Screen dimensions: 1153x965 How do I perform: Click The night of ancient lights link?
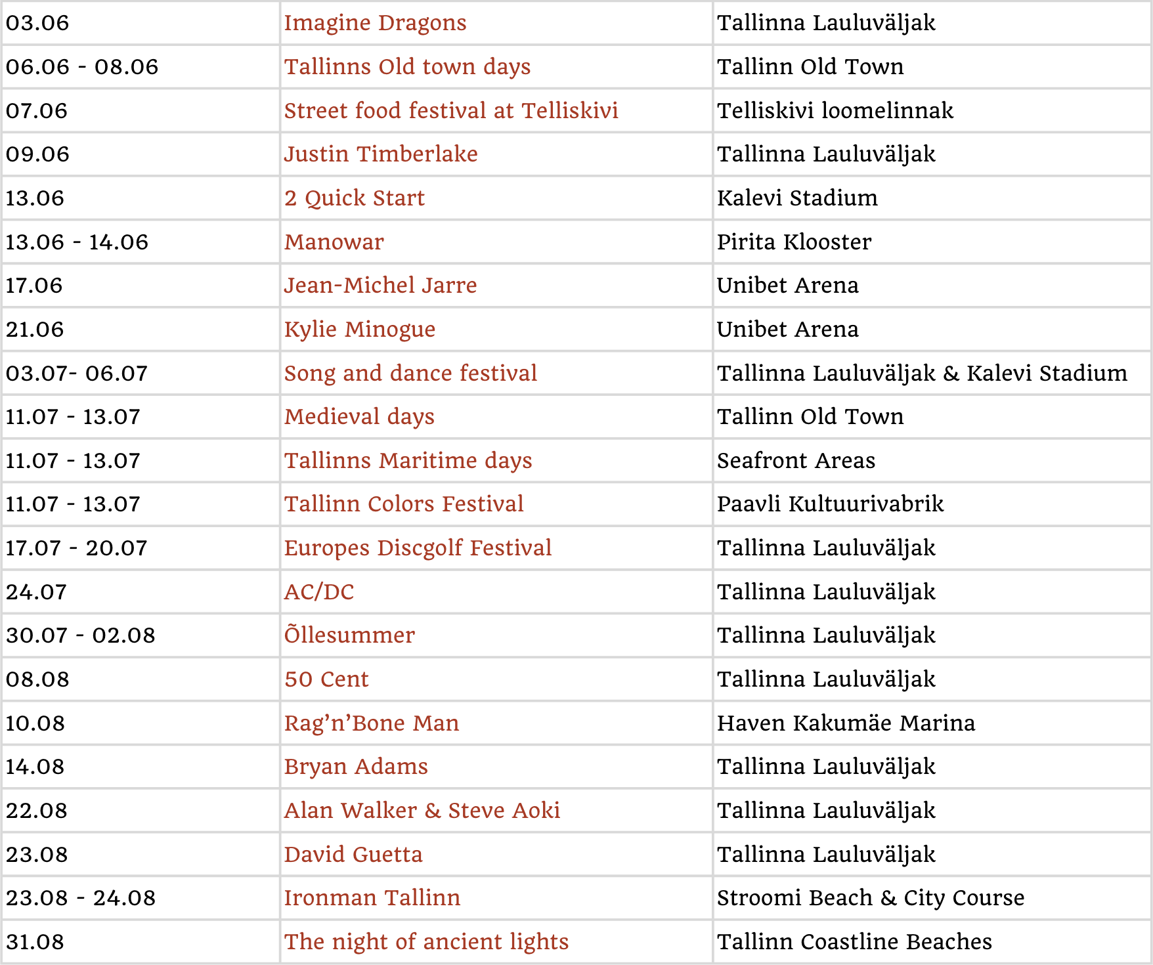[x=426, y=943]
